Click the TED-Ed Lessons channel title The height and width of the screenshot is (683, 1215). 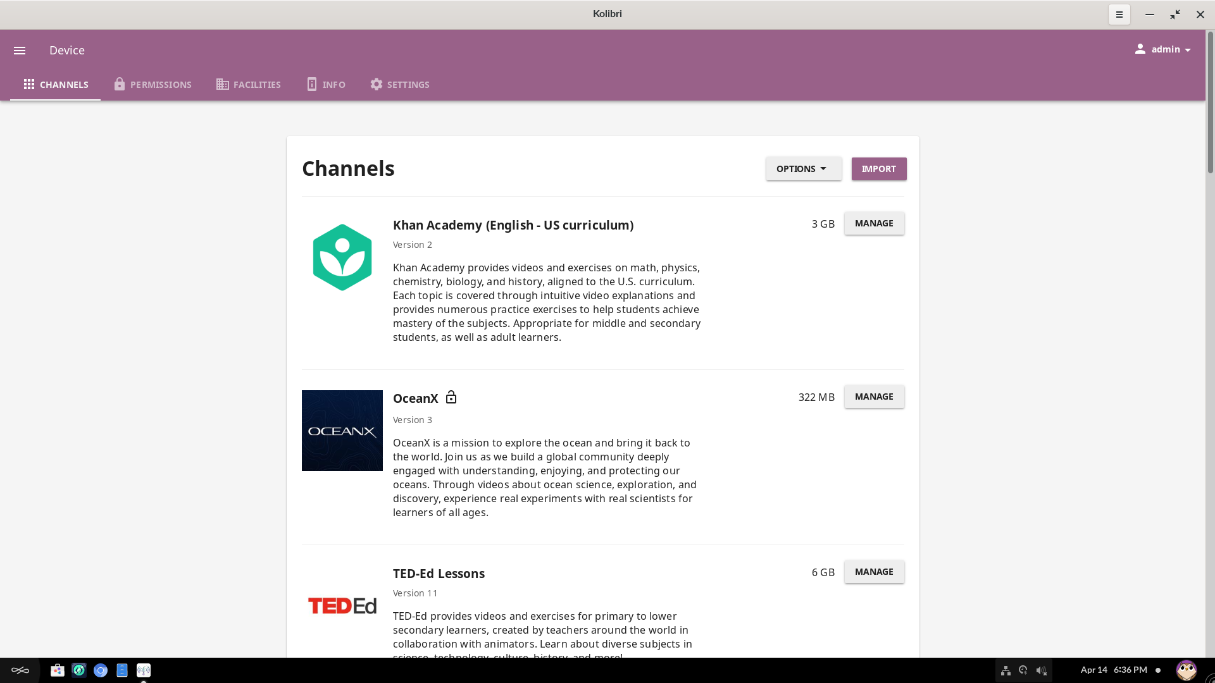coord(439,574)
